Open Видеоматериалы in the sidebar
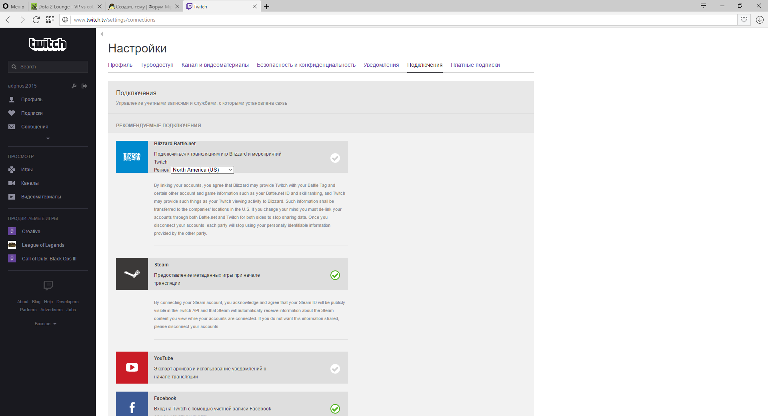Viewport: 768px width, 416px height. (x=41, y=197)
